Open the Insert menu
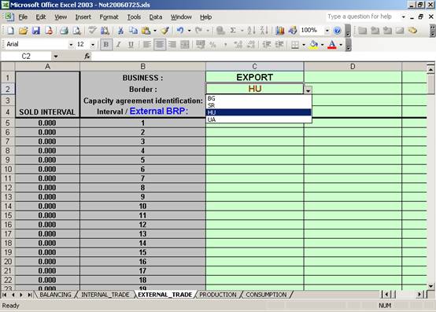The height and width of the screenshot is (312, 436). tap(83, 17)
